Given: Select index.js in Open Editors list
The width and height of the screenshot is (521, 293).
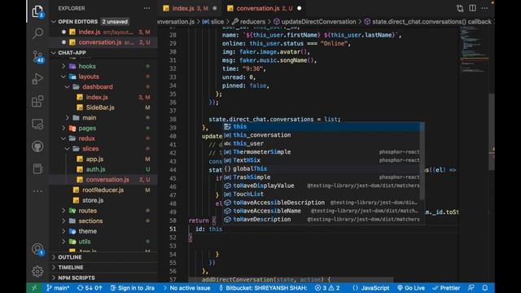Looking at the screenshot, I should (x=103, y=33).
